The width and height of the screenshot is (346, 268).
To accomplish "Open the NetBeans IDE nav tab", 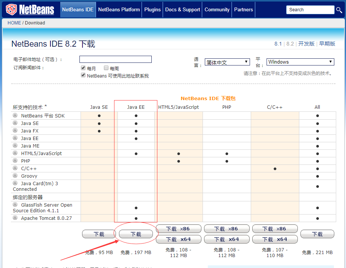I will pos(78,10).
